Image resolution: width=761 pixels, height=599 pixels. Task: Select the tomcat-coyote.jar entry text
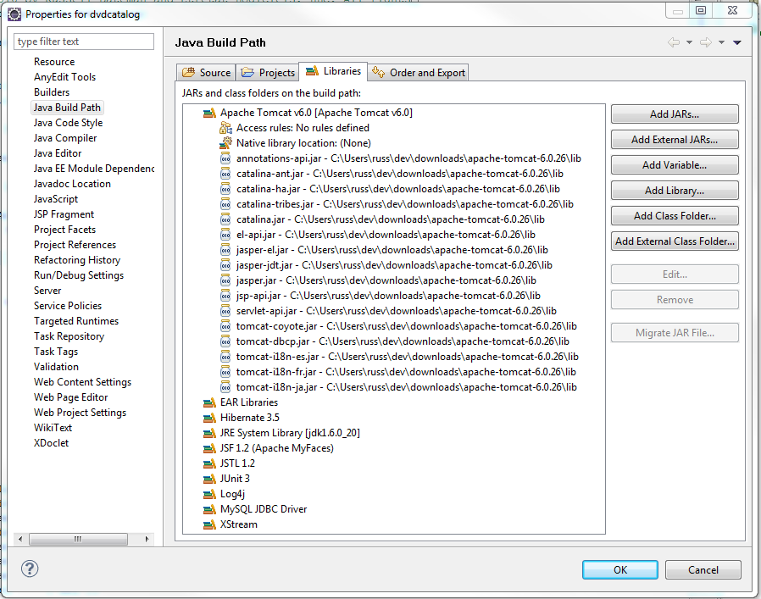tap(406, 327)
